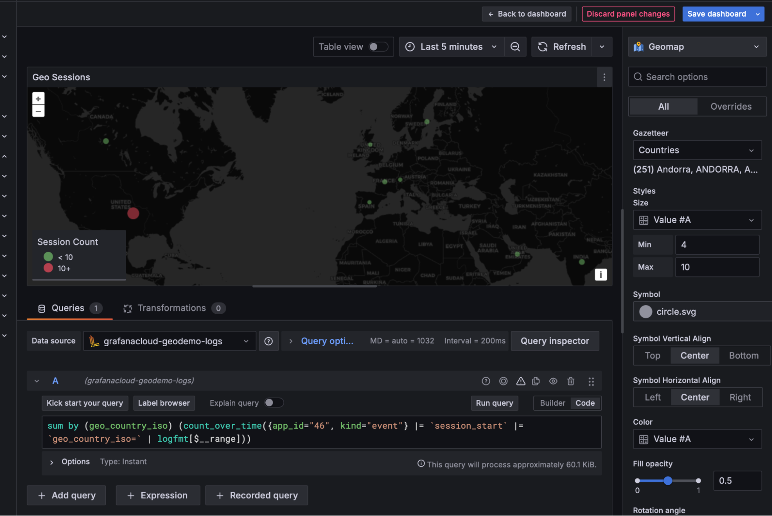This screenshot has height=516, width=772.
Task: Turn on Explain query switch
Action: click(274, 403)
